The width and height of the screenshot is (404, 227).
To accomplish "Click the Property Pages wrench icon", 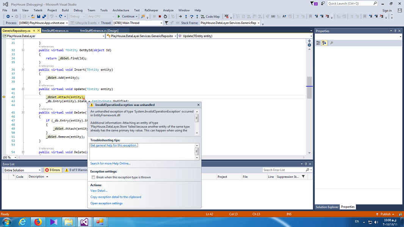I will pyautogui.click(x=332, y=43).
